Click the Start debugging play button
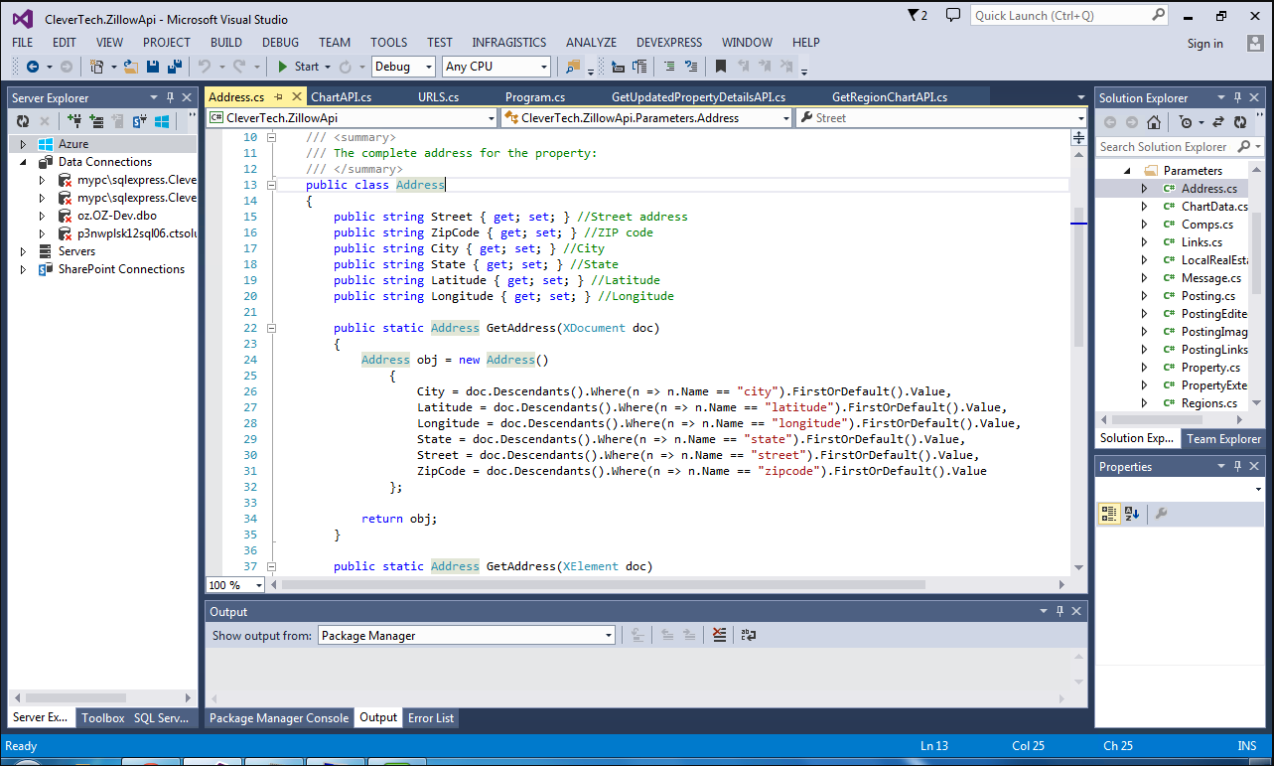This screenshot has height=766, width=1274. click(283, 67)
